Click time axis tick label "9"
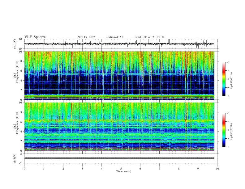Screen dimensions: 245x189 click(198, 169)
